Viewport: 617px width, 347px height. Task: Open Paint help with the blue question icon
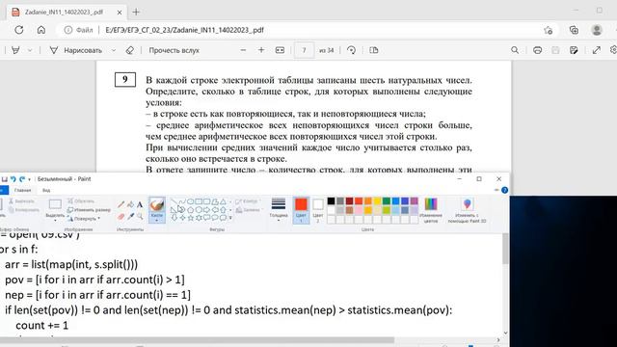coord(504,190)
